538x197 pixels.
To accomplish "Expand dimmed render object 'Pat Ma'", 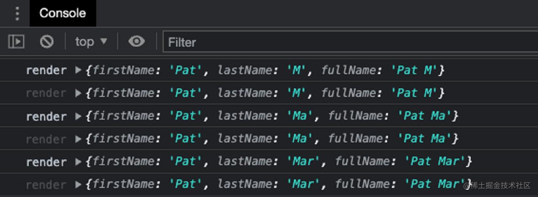I will point(78,139).
